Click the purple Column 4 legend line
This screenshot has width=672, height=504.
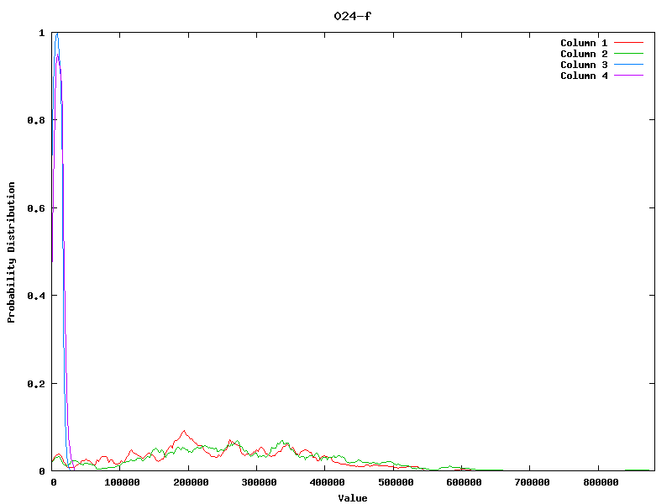pos(628,76)
